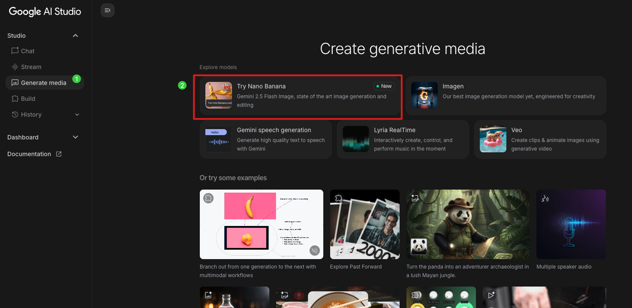Viewport: 632px width, 308px height.
Task: Click the Nano Banana card thumbnail
Action: [219, 95]
